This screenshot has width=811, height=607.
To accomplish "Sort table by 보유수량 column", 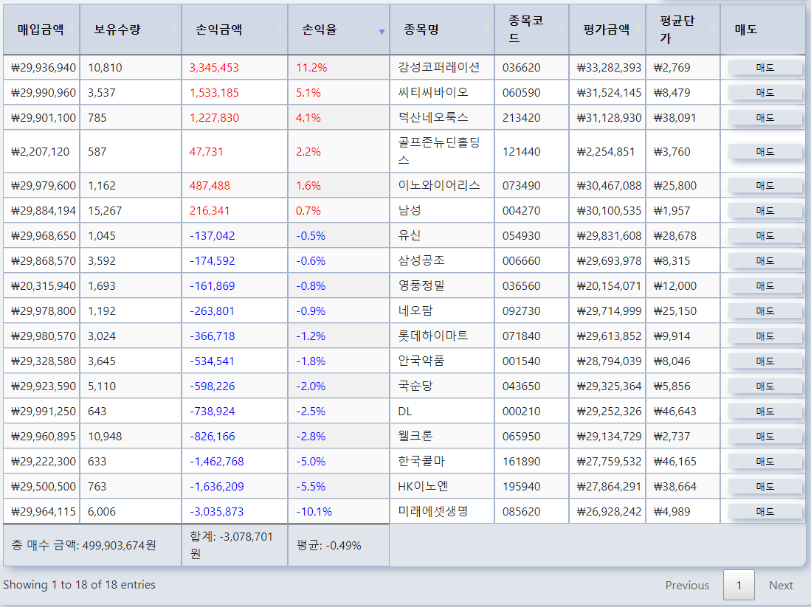I will (131, 30).
